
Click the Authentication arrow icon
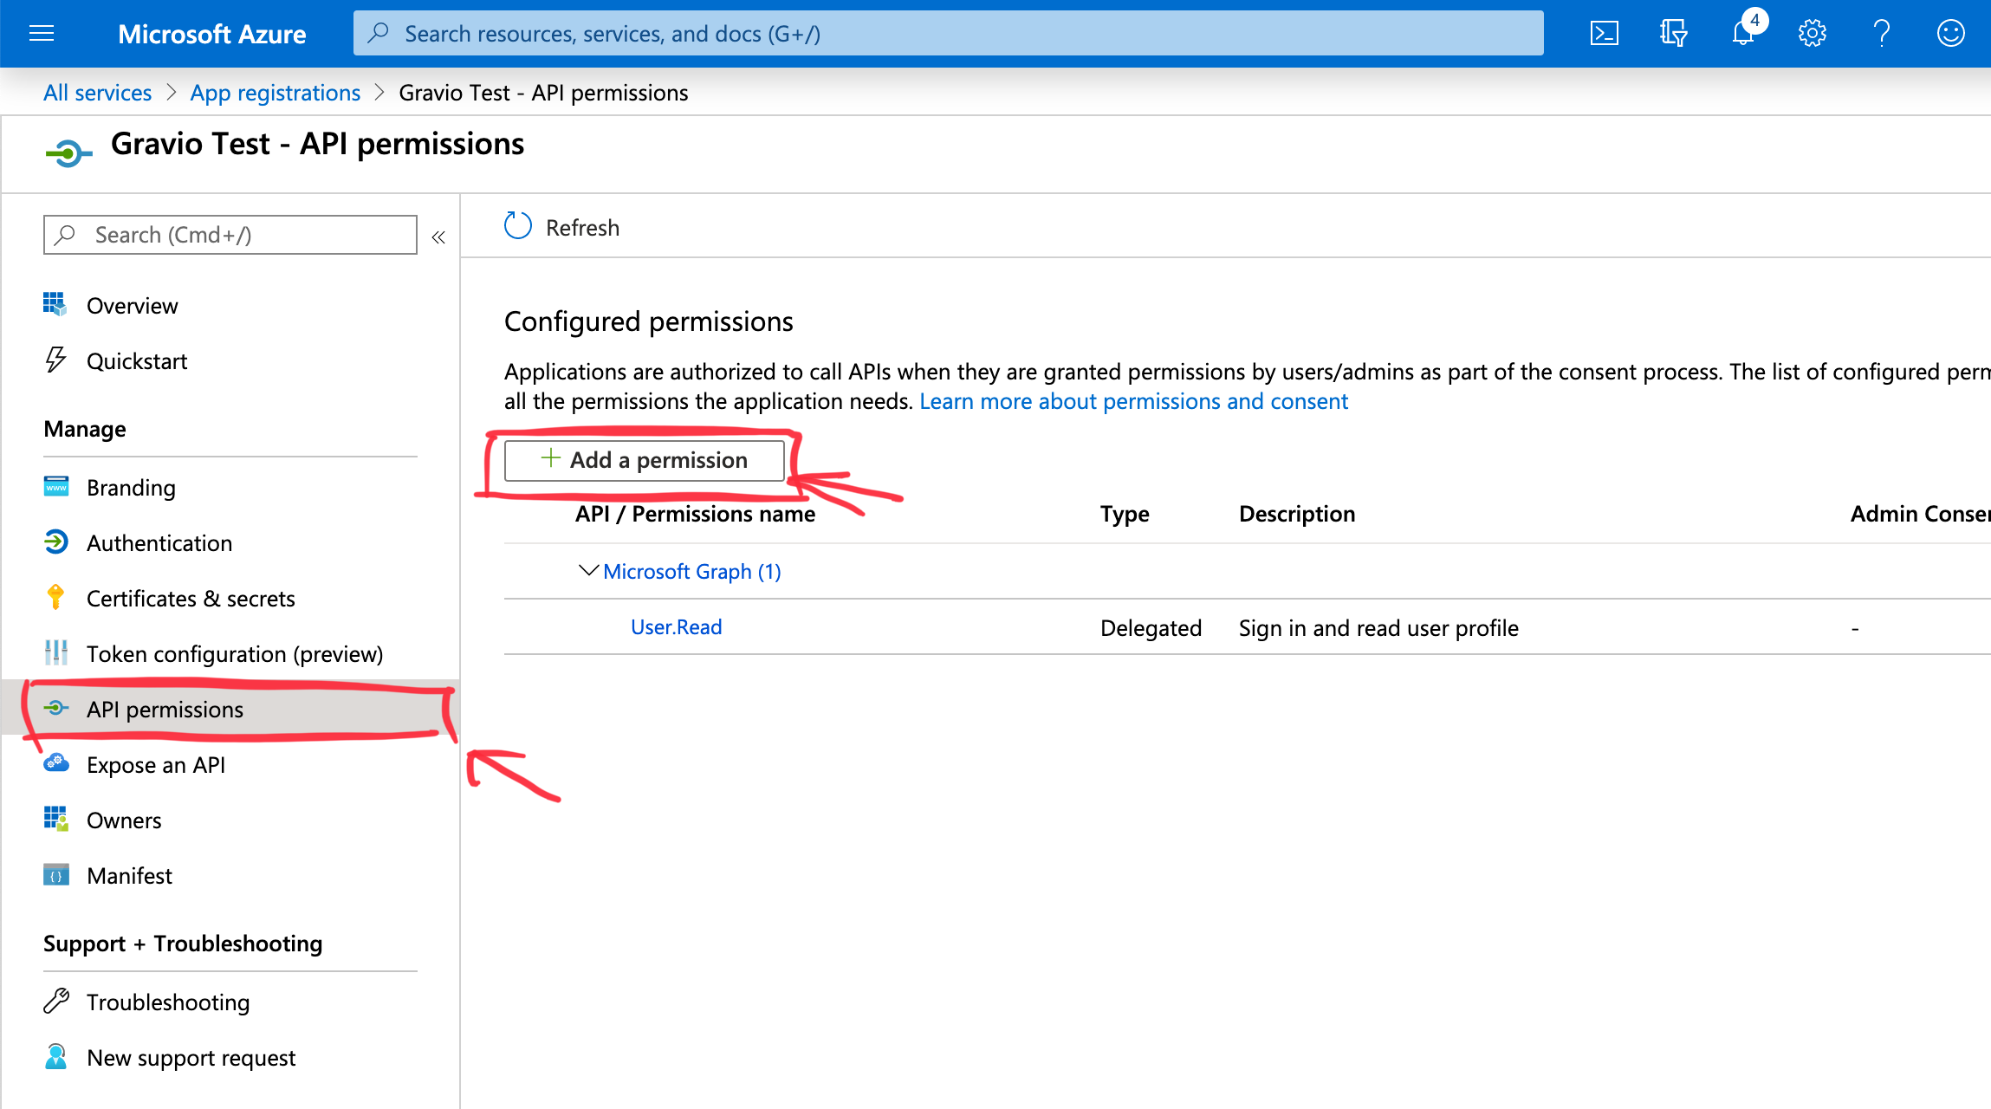click(x=55, y=542)
